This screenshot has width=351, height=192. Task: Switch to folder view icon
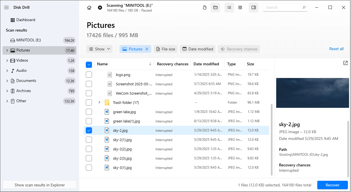[215, 8]
